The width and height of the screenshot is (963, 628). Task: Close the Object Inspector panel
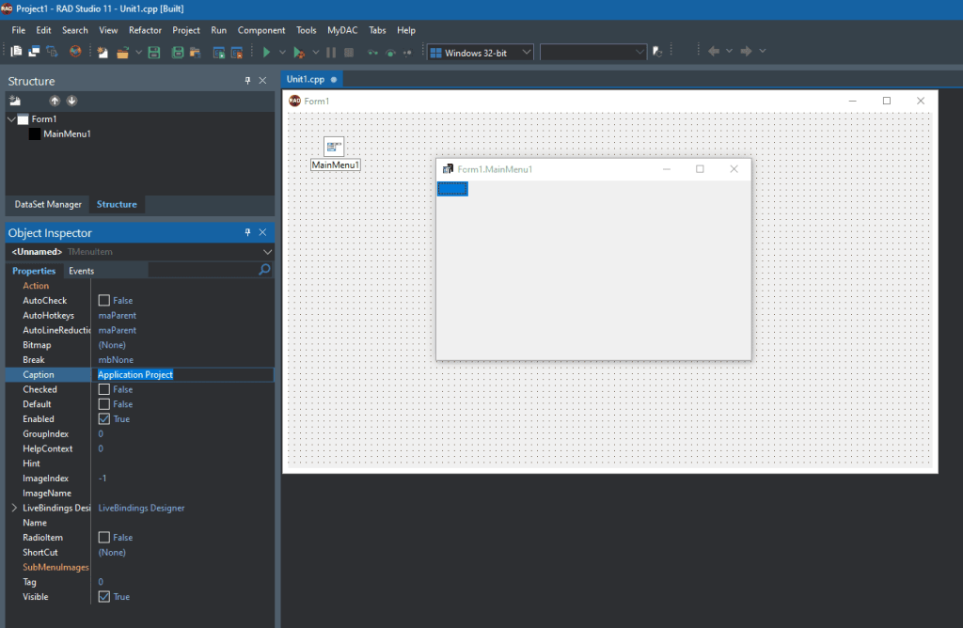coord(263,232)
